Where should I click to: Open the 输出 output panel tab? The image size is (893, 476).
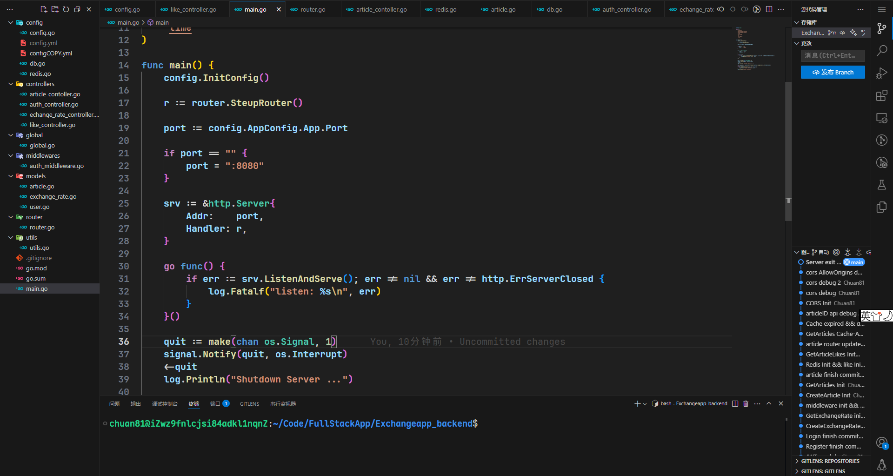point(136,404)
